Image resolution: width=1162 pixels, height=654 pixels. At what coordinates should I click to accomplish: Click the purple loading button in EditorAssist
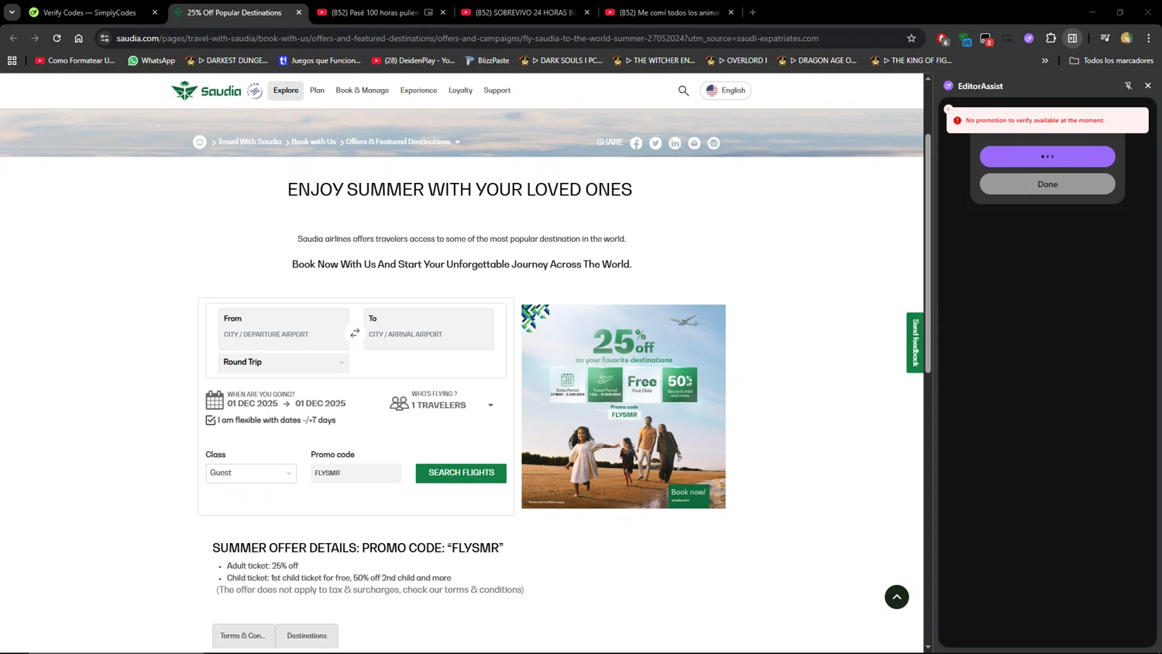point(1047,157)
